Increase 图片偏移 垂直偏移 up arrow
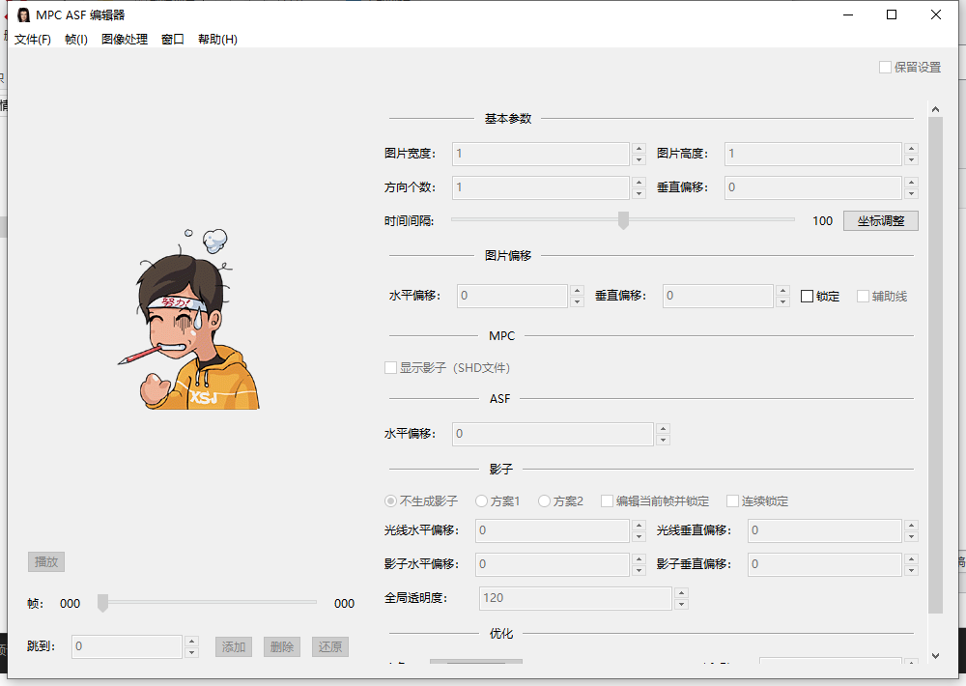This screenshot has width=966, height=686. 782,290
